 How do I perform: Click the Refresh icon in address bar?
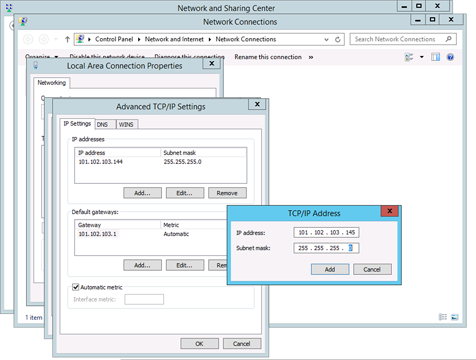point(338,39)
